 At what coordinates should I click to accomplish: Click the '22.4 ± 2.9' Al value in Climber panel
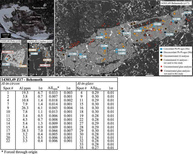(33, 50)
